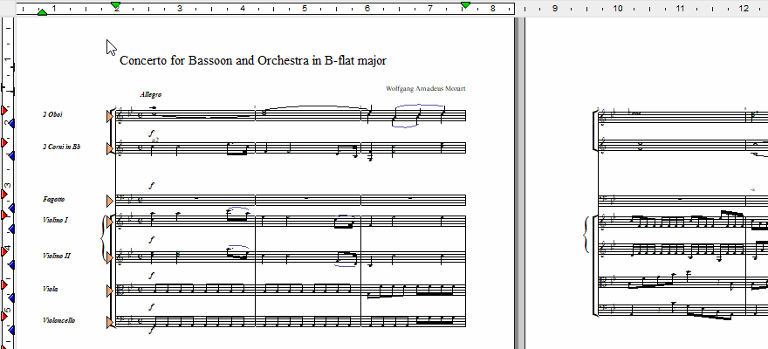Image resolution: width=768 pixels, height=349 pixels.
Task: Select the composer text 'Wolfgang Amadeus Mozart'
Action: [x=426, y=89]
